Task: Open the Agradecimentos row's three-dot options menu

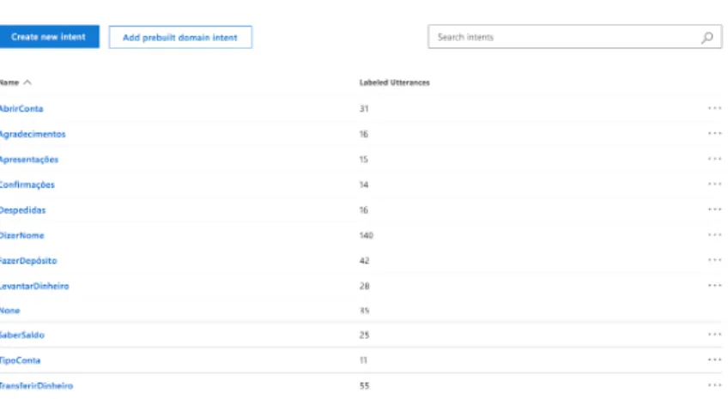Action: click(714, 134)
